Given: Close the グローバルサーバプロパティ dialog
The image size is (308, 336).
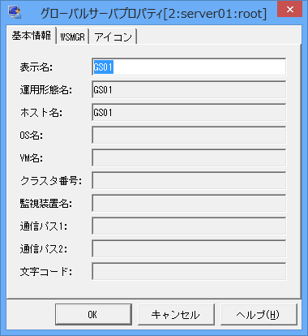Looking at the screenshot, I should [290, 10].
